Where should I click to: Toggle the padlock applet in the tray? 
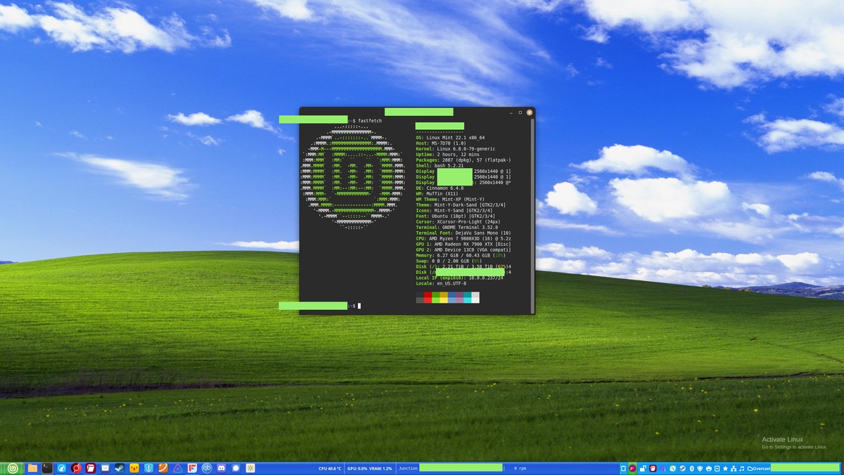[641, 468]
